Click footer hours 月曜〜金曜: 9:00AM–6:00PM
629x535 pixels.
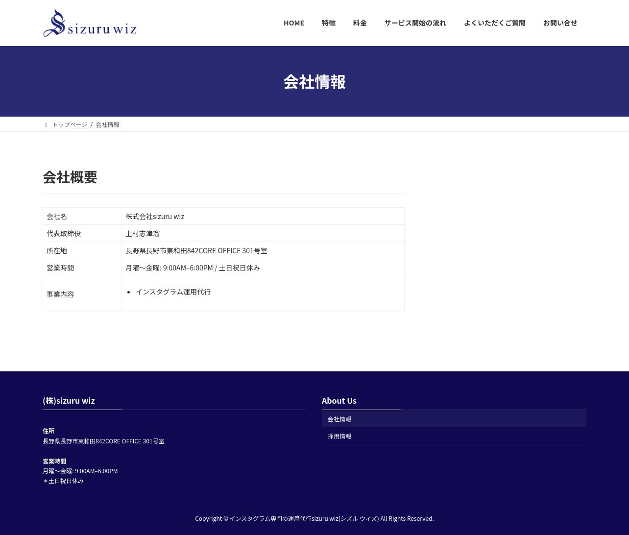pyautogui.click(x=80, y=471)
